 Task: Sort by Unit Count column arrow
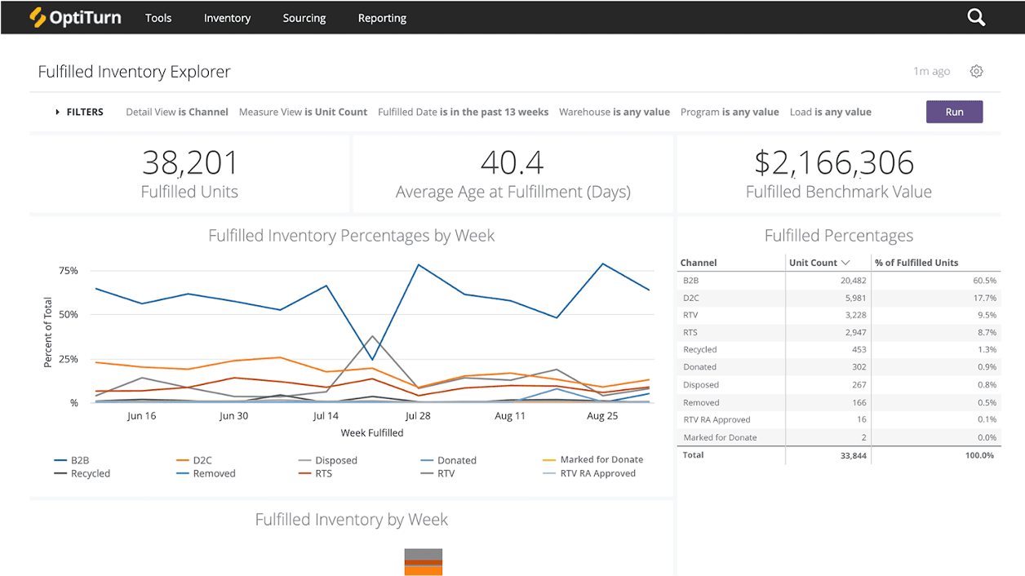(845, 263)
